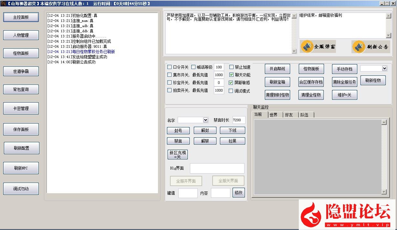The width and height of the screenshot is (397, 230).
Task: Toggle the 禁止加速 checkbox
Action: (x=231, y=67)
